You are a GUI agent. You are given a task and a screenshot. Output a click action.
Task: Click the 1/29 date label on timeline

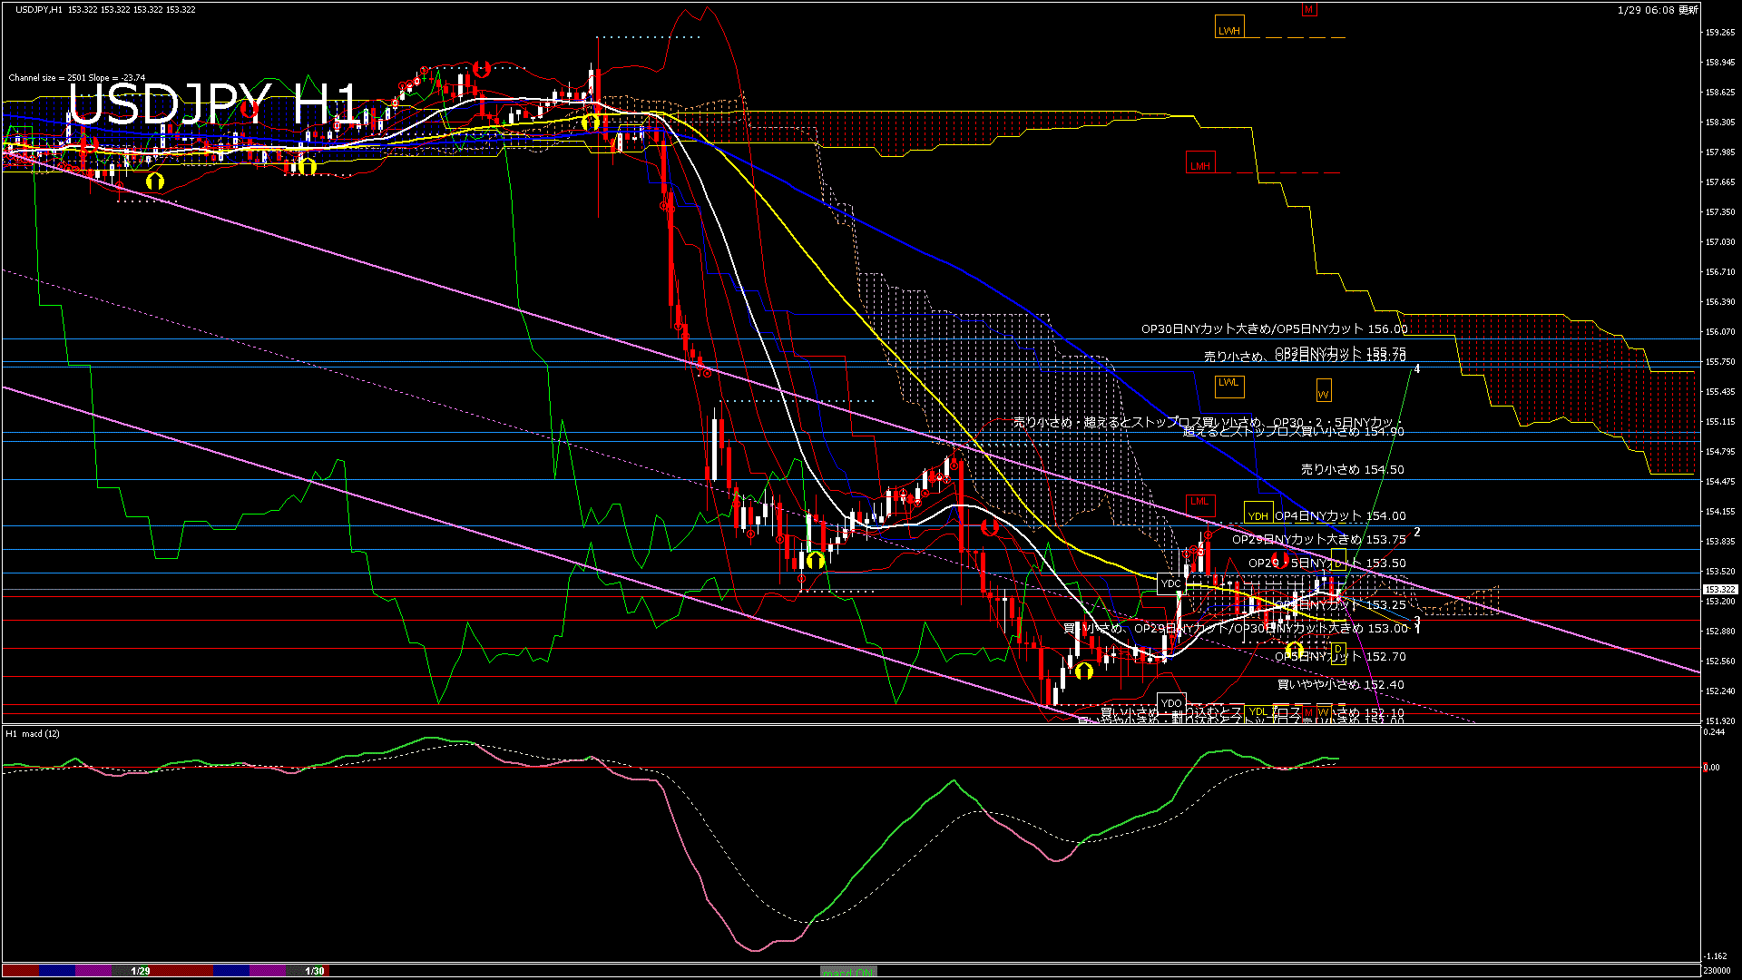click(x=141, y=971)
